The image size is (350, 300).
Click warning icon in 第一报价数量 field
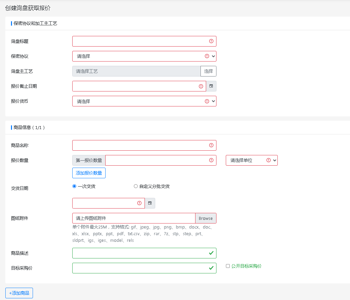(x=211, y=160)
